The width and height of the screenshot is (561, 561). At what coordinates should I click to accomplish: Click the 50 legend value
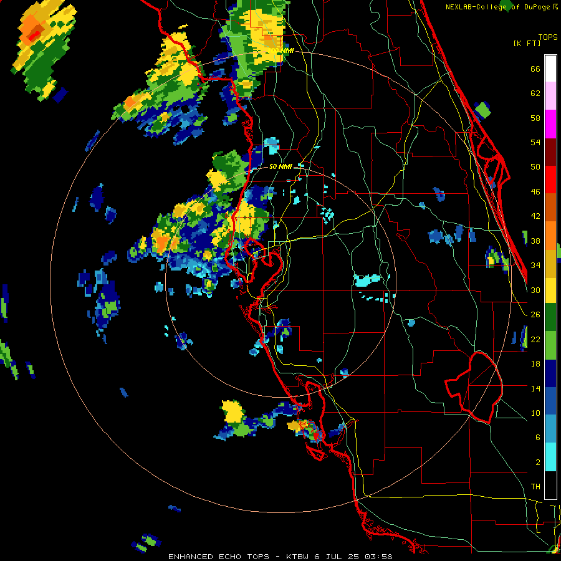click(x=535, y=166)
